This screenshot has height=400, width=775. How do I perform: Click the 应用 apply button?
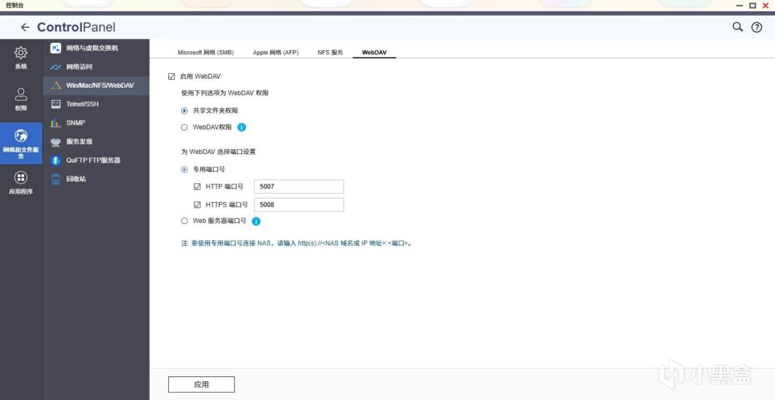coord(201,384)
